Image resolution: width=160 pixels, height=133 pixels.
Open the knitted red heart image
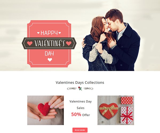(x=46, y=110)
